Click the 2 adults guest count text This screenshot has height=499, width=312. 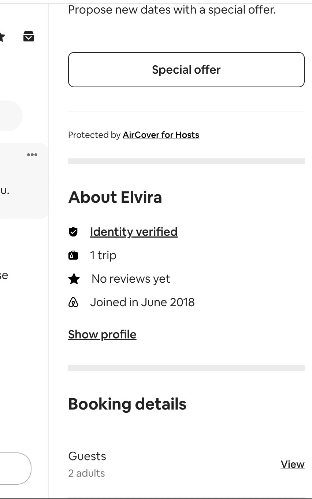point(86,473)
